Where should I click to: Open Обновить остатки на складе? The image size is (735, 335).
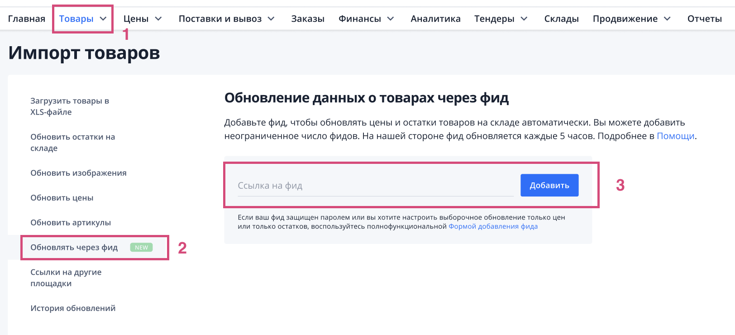coord(72,142)
